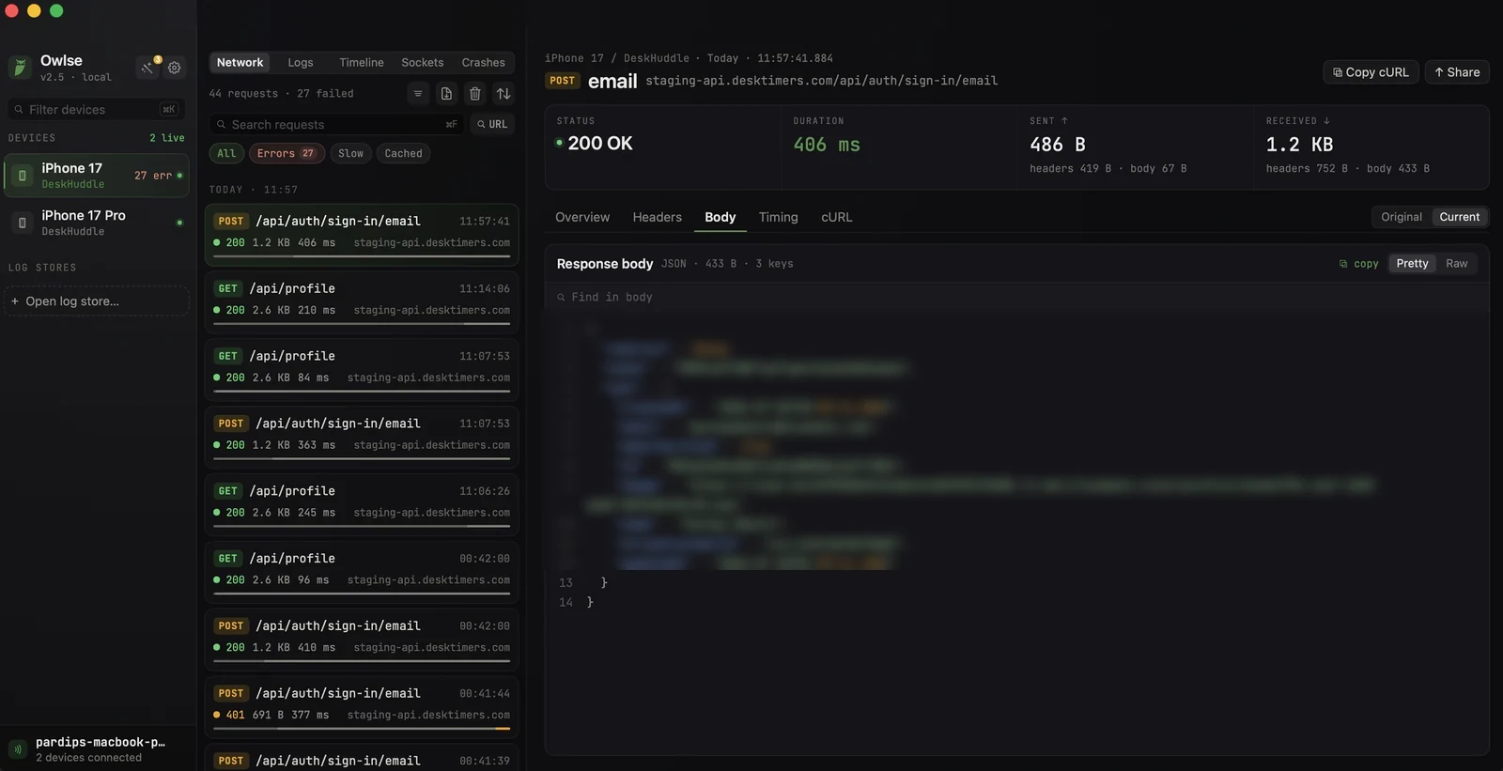Select Raw response formatting
The image size is (1503, 771).
pos(1457,264)
